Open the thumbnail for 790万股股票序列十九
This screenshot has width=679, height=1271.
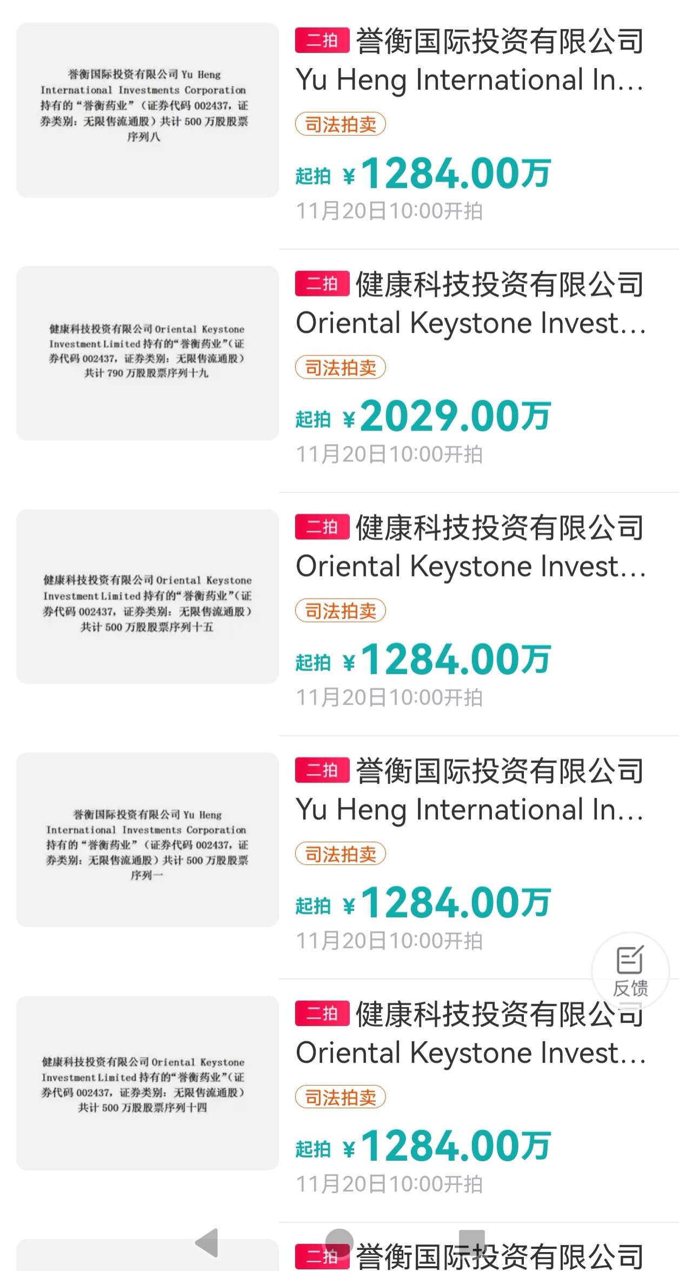pyautogui.click(x=148, y=353)
